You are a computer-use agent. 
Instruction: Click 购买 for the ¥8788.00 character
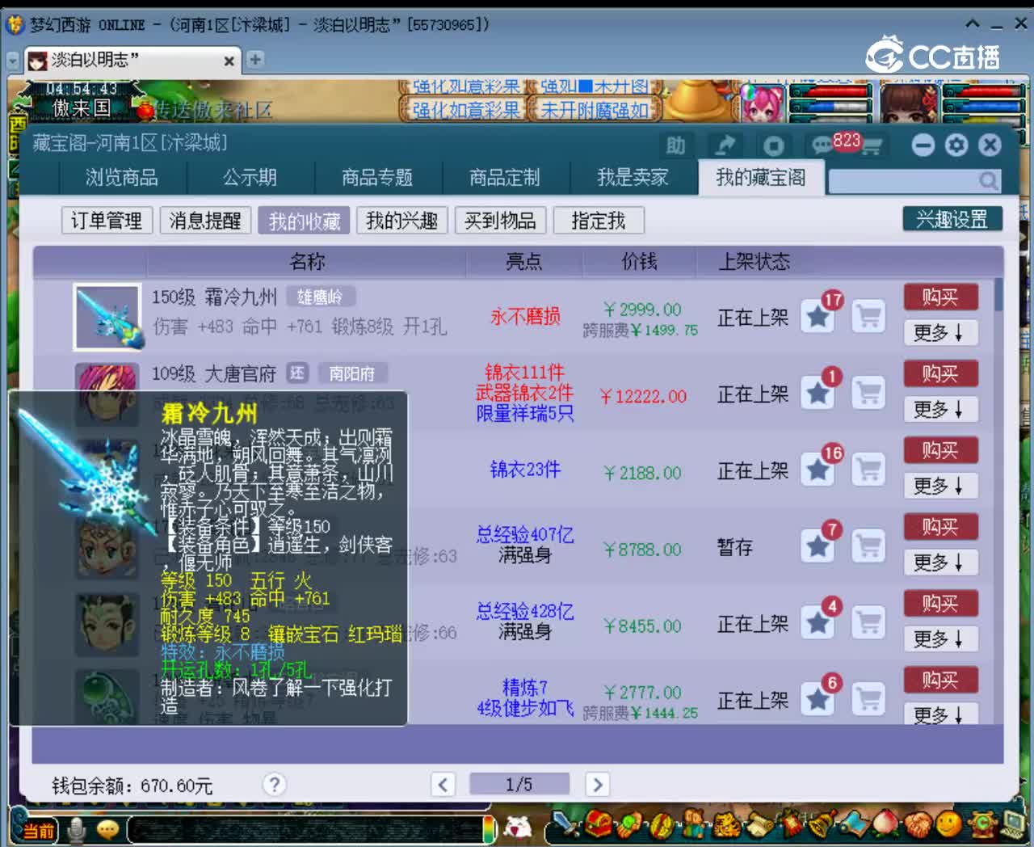[x=940, y=527]
